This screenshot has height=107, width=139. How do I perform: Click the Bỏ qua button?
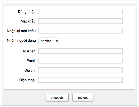point(83,98)
